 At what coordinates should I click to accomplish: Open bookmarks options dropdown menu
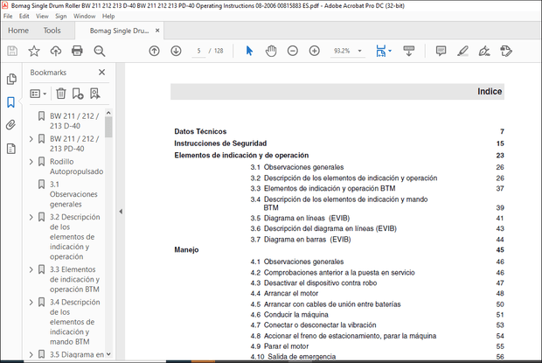point(38,94)
